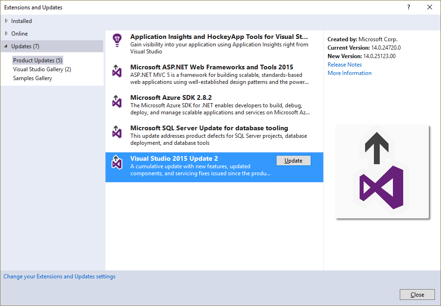Expand the Online section
The height and width of the screenshot is (306, 441).
[x=18, y=33]
